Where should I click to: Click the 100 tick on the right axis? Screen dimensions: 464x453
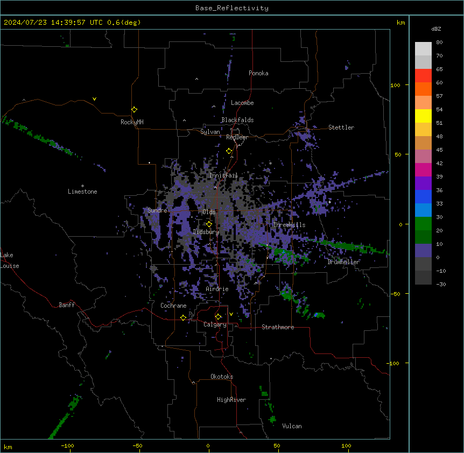395,85
